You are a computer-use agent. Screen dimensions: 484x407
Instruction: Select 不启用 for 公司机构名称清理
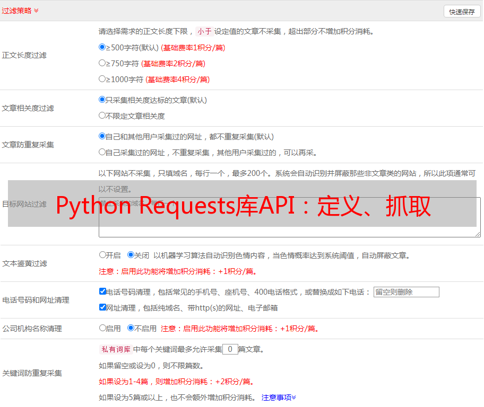tap(131, 328)
